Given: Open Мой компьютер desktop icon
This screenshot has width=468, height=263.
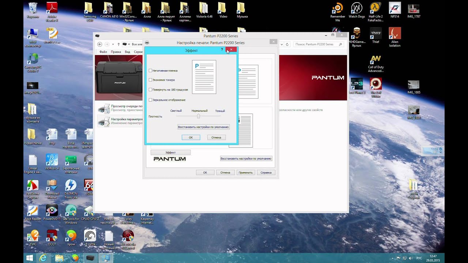Looking at the screenshot, I should 33,37.
